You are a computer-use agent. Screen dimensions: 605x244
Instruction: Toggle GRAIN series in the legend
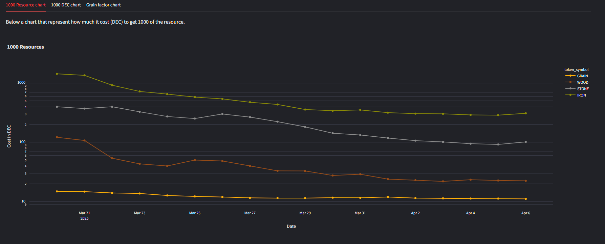(x=577, y=76)
